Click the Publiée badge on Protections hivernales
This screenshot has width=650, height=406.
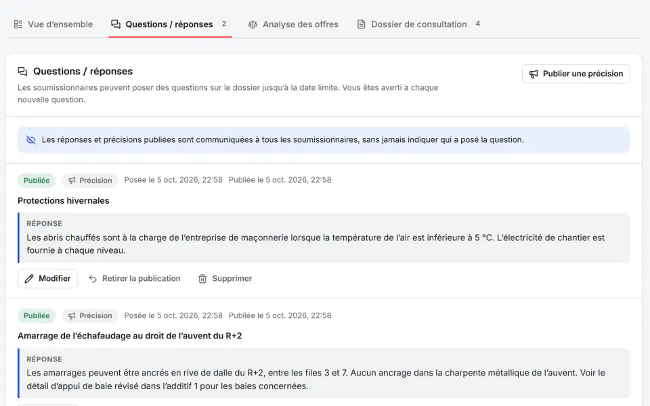[37, 180]
